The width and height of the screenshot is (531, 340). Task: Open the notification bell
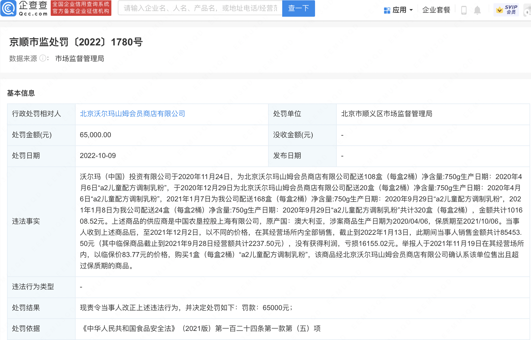(477, 10)
